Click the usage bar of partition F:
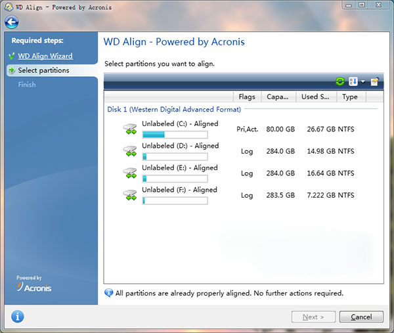The height and width of the screenshot is (333, 394). [175, 201]
